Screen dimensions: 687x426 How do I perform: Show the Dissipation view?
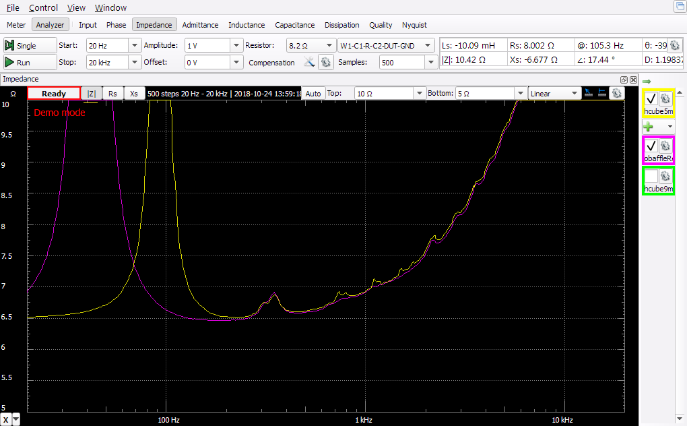tap(341, 25)
